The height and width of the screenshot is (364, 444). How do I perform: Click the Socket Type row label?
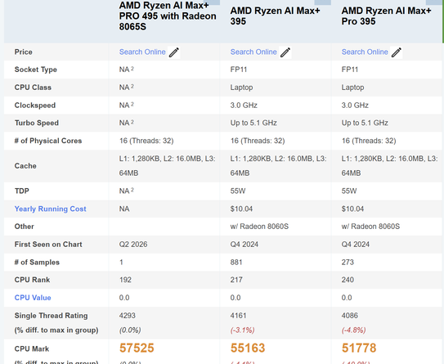pos(36,70)
